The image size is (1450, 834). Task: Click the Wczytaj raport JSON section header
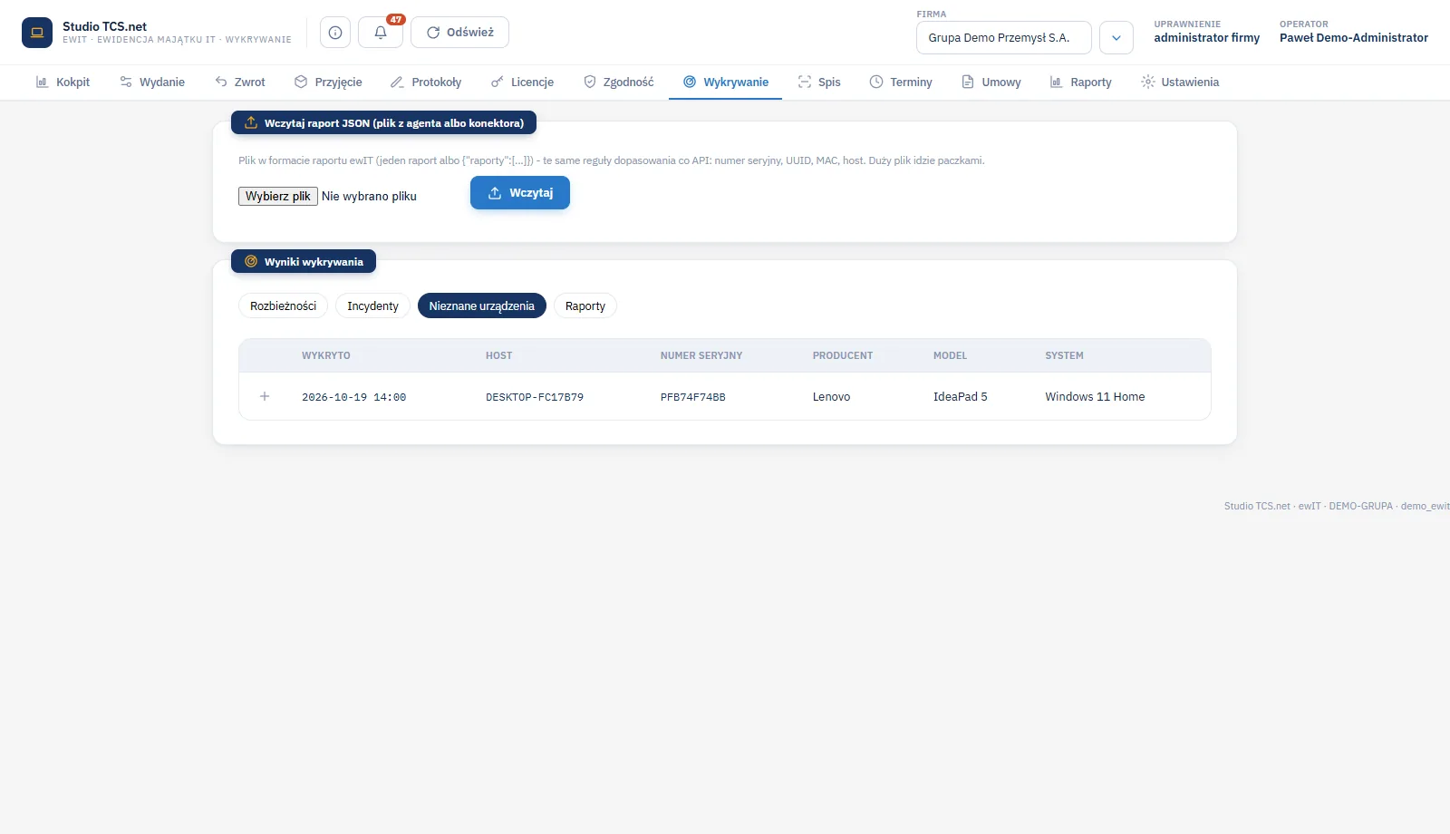[384, 123]
